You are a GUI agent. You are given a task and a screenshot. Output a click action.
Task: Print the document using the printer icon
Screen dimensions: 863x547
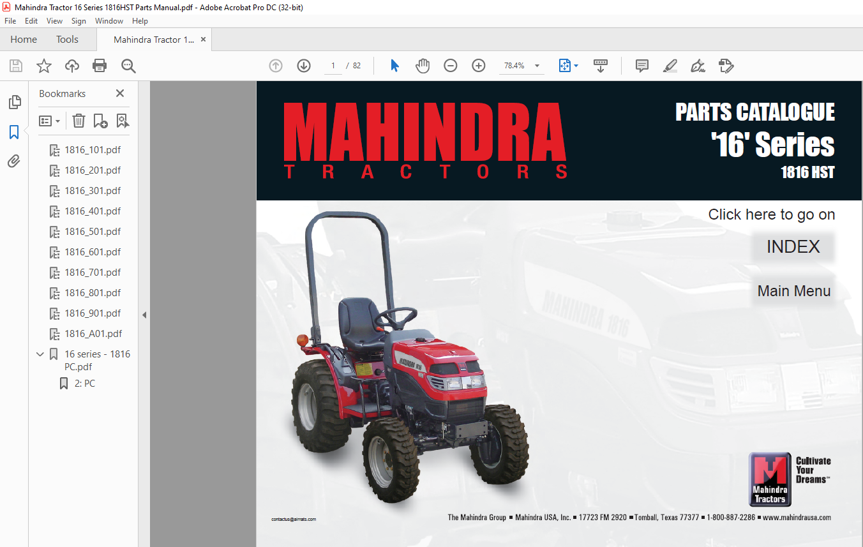[x=100, y=66]
